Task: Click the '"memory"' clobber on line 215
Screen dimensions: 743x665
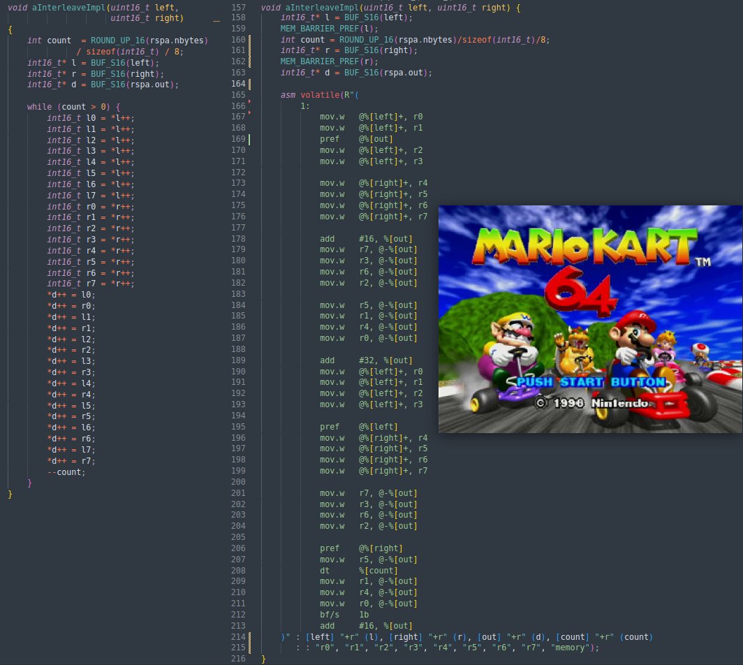Action: (570, 648)
